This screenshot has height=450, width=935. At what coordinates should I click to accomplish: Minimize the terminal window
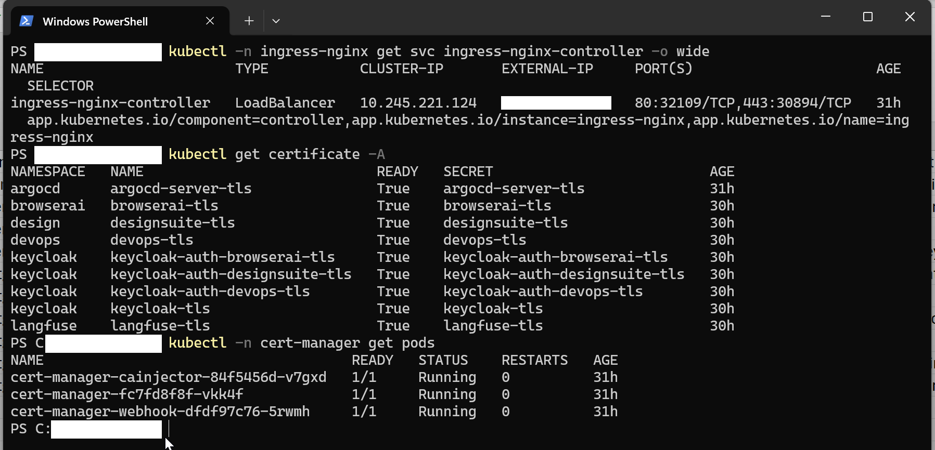[x=826, y=17]
